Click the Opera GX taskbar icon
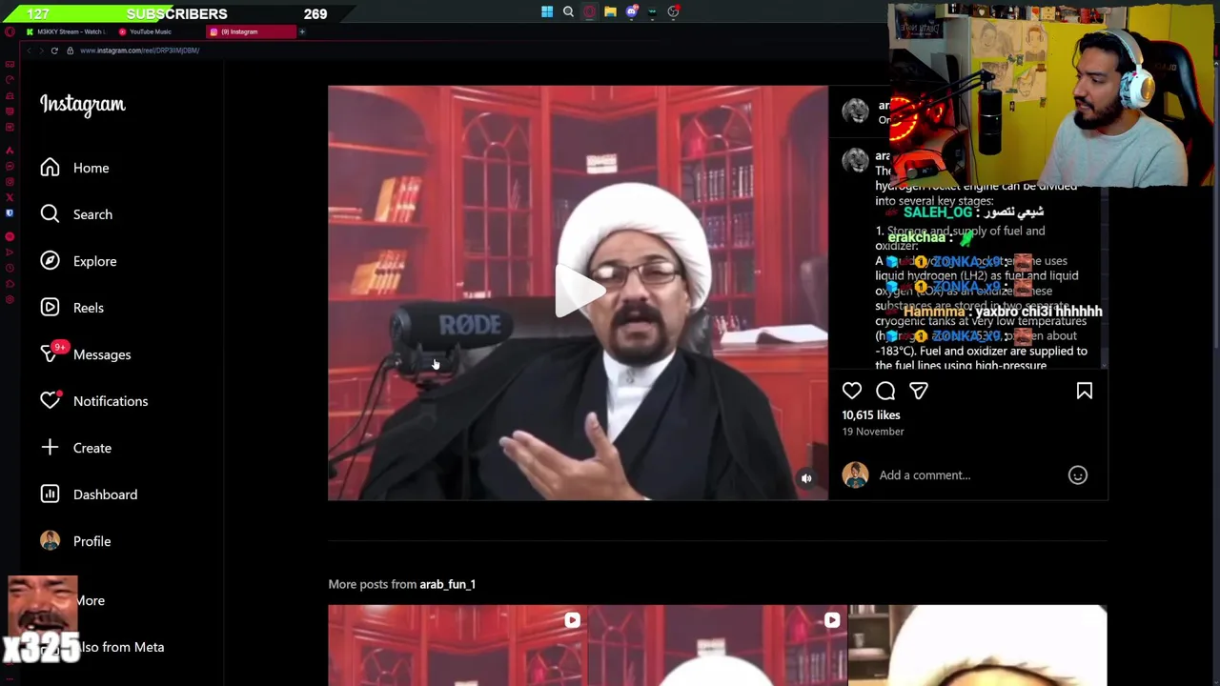The width and height of the screenshot is (1220, 686). [x=589, y=12]
